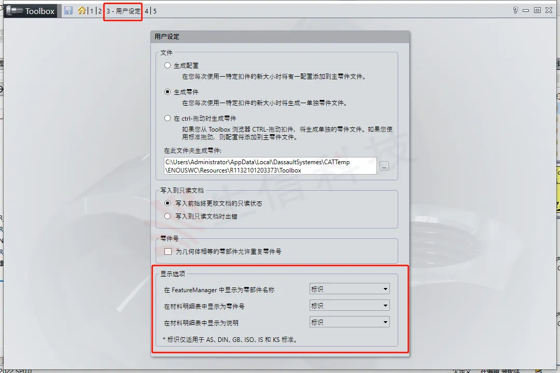Choose 在 ctrl-拖动时生成零件 option

pos(167,118)
